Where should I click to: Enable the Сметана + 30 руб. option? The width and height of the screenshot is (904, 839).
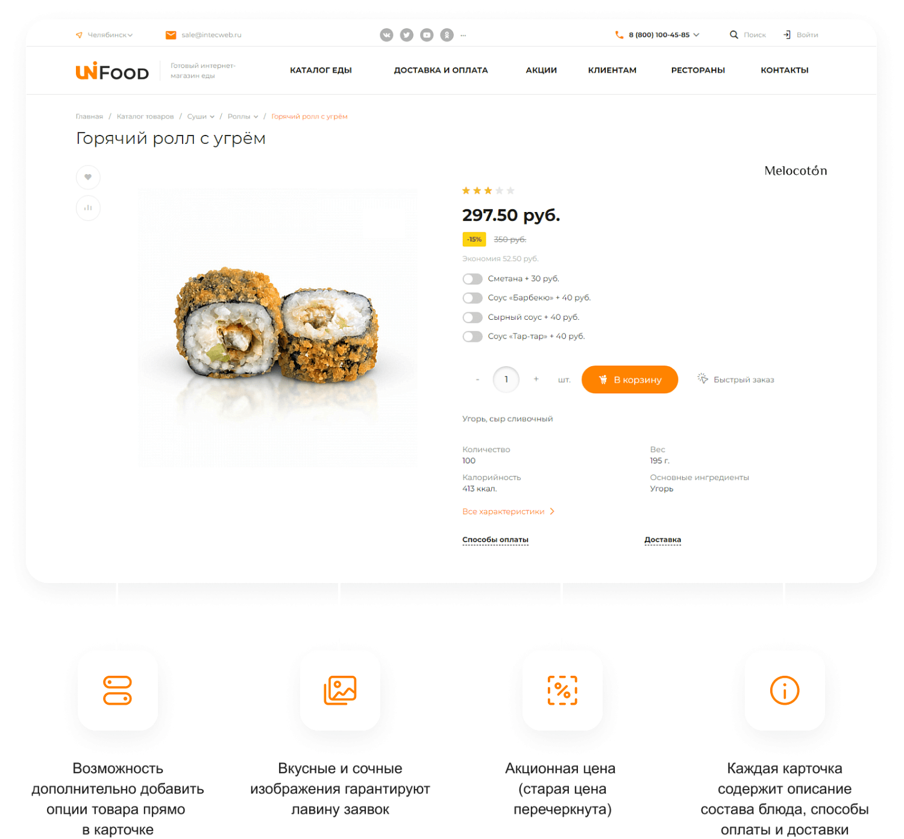point(472,279)
